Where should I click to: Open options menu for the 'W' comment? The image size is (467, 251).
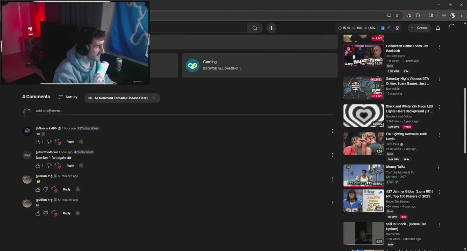point(333,179)
